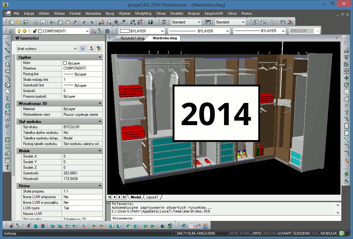Select the Polygon draw tool

pos(7,64)
